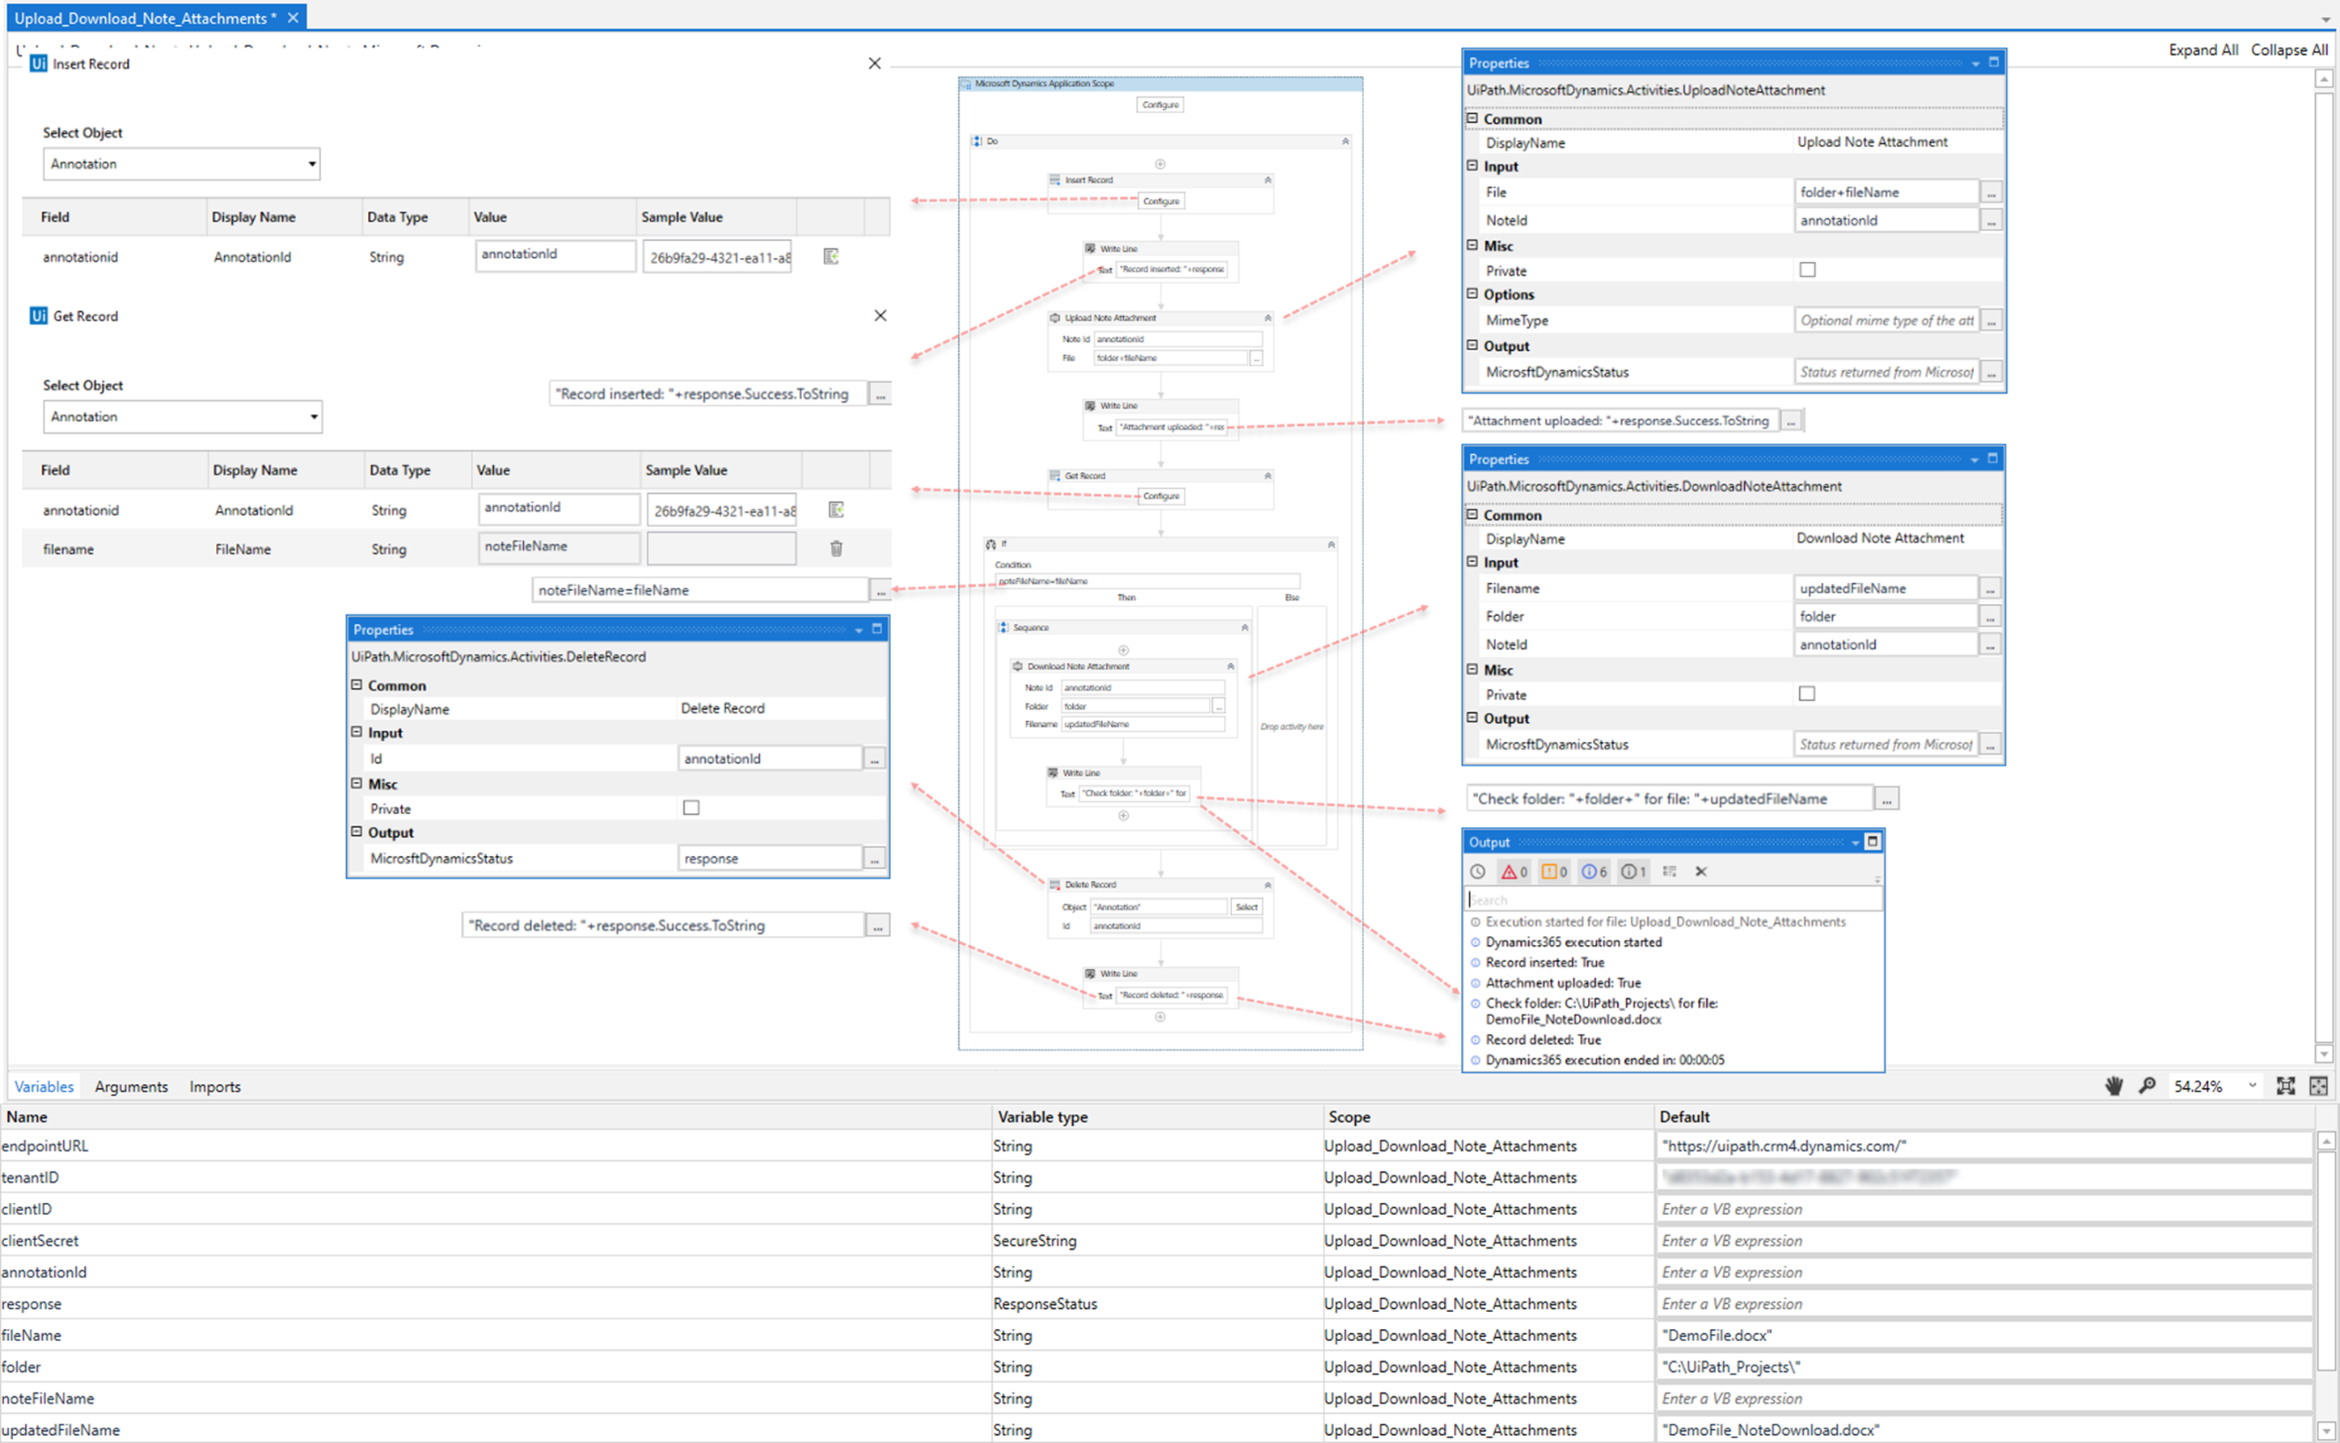Click the If Condition expression field
This screenshot has height=1443, width=2340.
click(x=1147, y=581)
